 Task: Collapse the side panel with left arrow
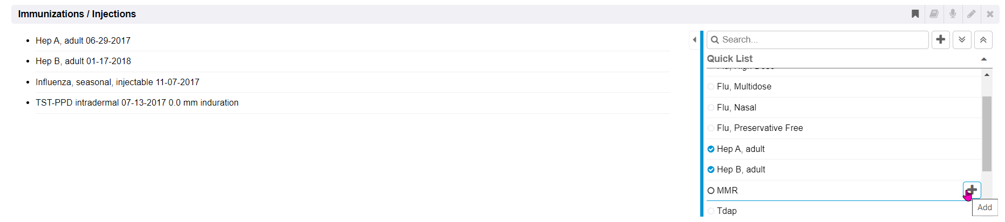694,40
